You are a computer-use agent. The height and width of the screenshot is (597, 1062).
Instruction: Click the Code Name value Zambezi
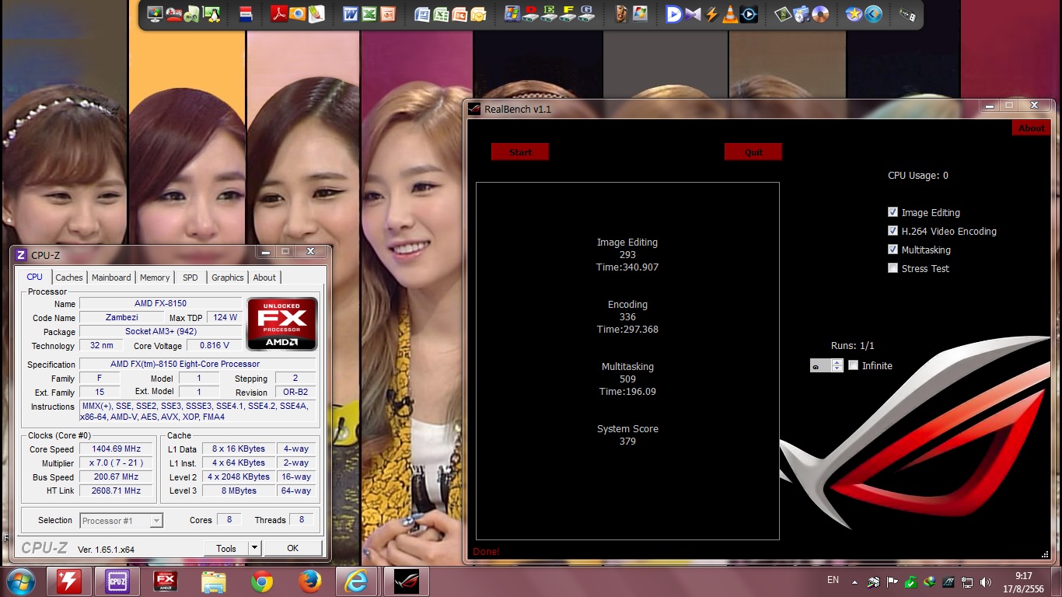(x=123, y=317)
